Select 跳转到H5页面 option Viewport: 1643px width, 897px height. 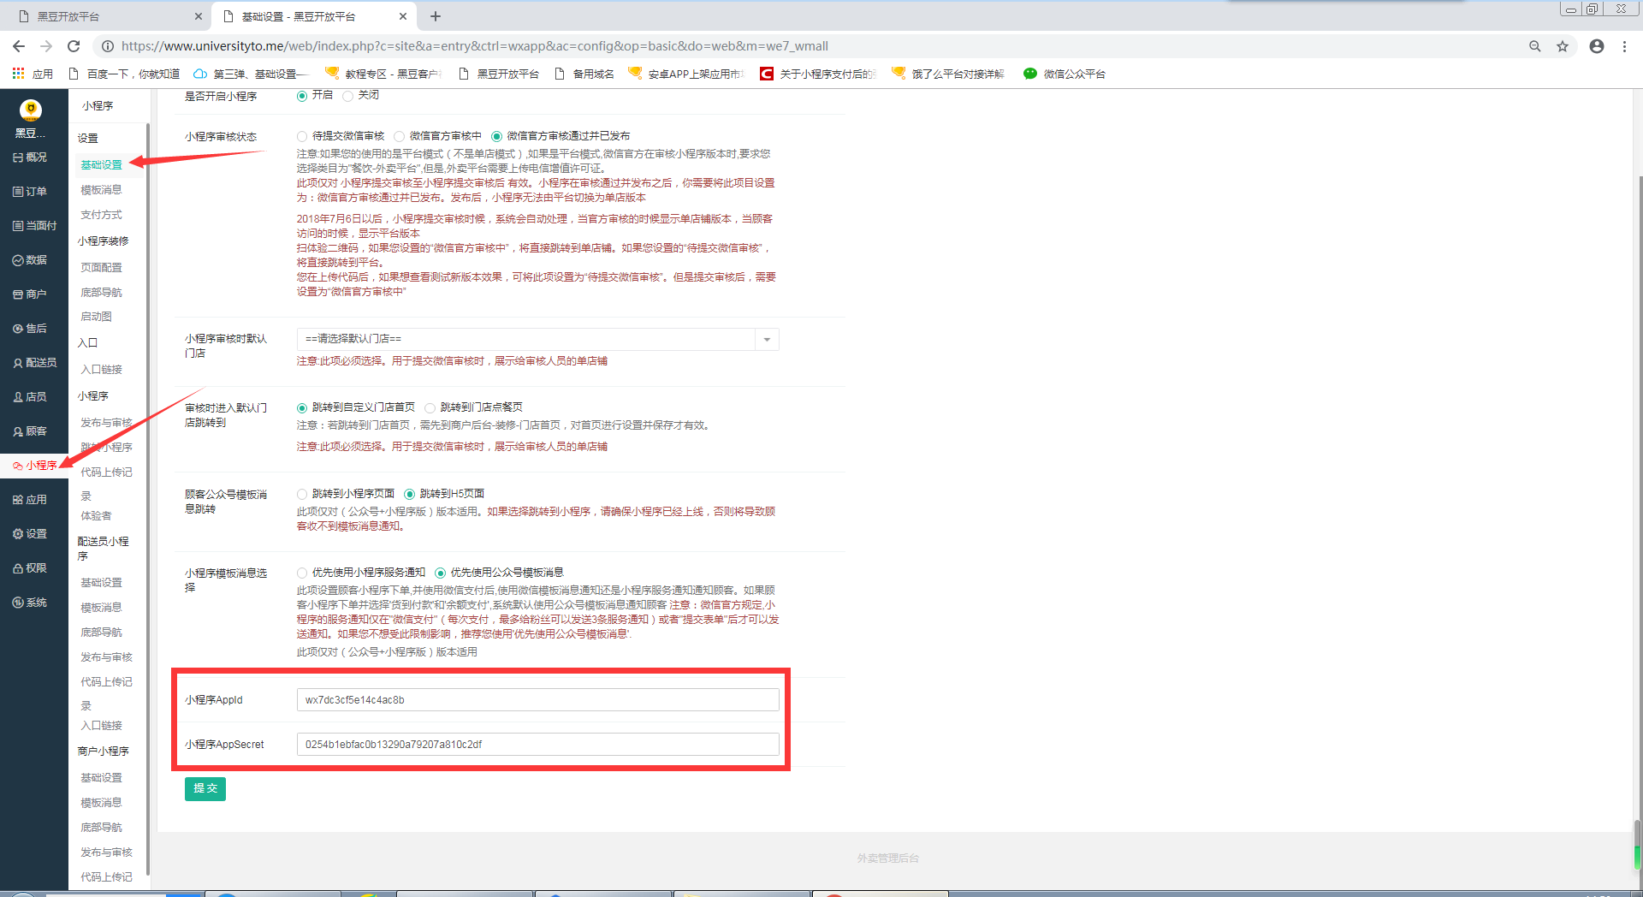click(410, 494)
